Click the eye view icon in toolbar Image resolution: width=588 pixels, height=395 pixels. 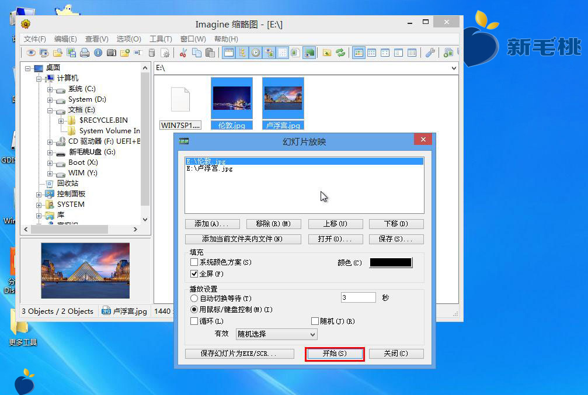tap(31, 53)
